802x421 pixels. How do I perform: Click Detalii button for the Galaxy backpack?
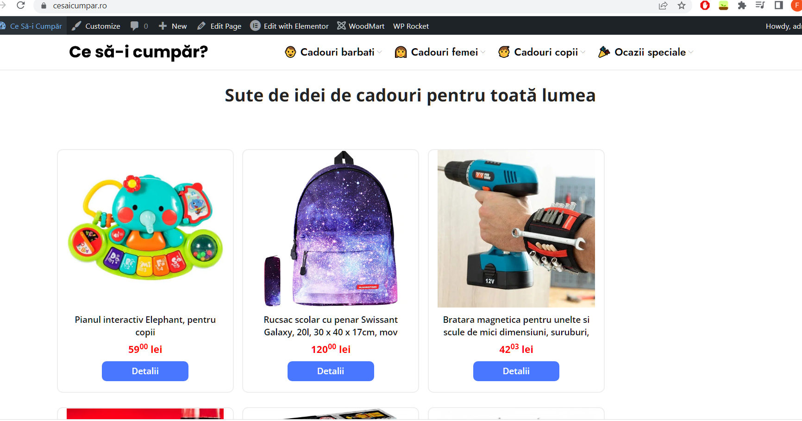click(x=331, y=371)
